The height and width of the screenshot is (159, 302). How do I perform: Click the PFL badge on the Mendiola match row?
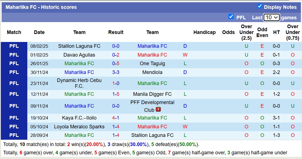(14, 72)
